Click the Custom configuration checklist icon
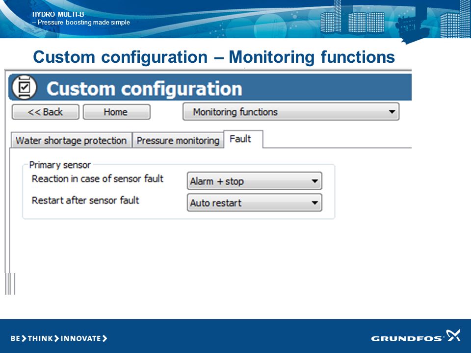Screen dimensions: 471x353 tap(25, 87)
